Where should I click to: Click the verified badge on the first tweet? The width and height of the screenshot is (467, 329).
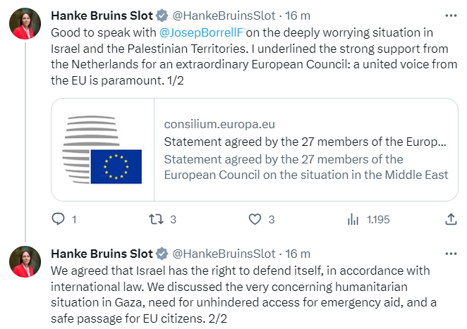(x=162, y=15)
